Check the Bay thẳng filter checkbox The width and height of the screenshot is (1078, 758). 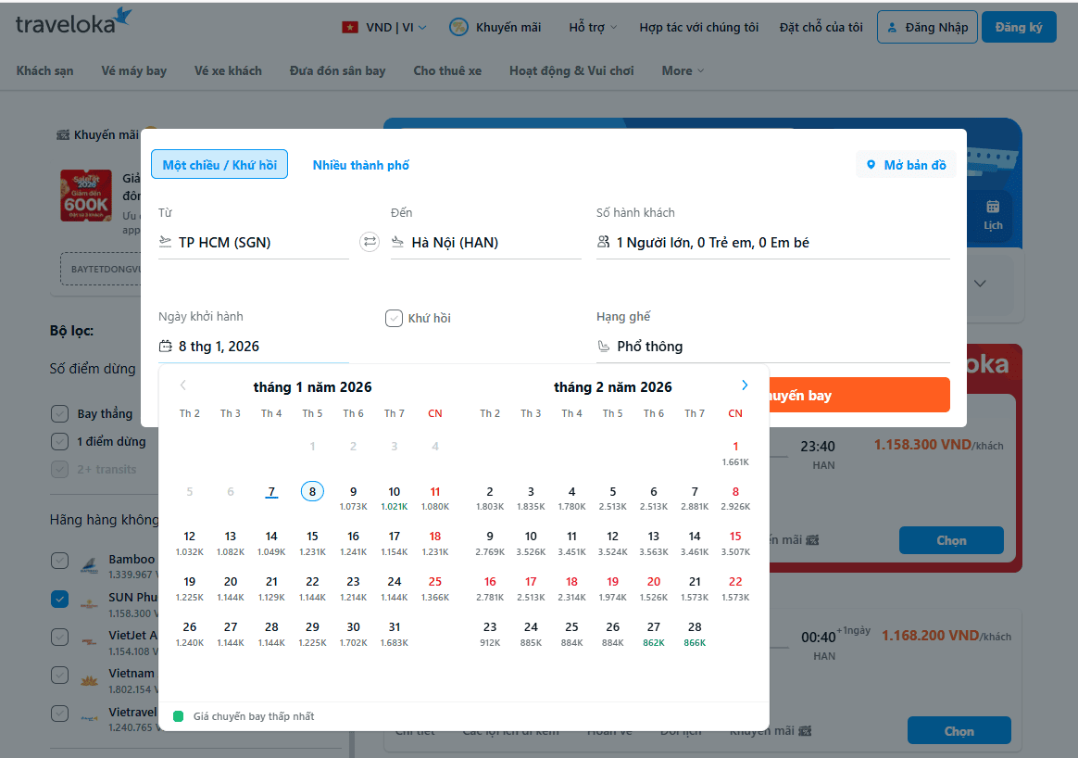(60, 413)
